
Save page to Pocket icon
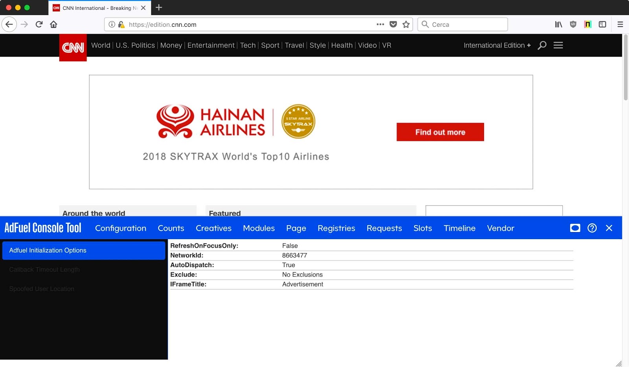point(393,24)
